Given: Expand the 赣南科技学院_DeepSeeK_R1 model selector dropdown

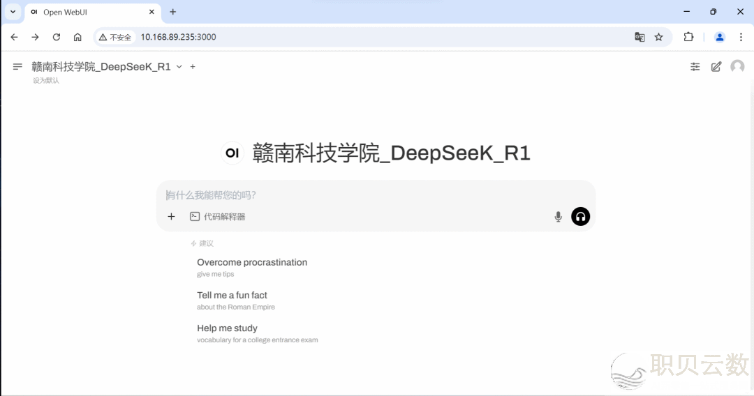Looking at the screenshot, I should (x=179, y=67).
